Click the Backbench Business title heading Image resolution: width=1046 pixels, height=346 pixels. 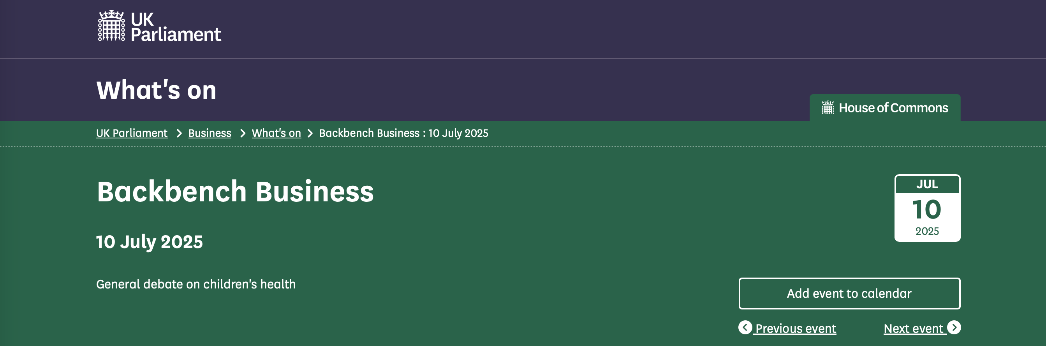235,191
